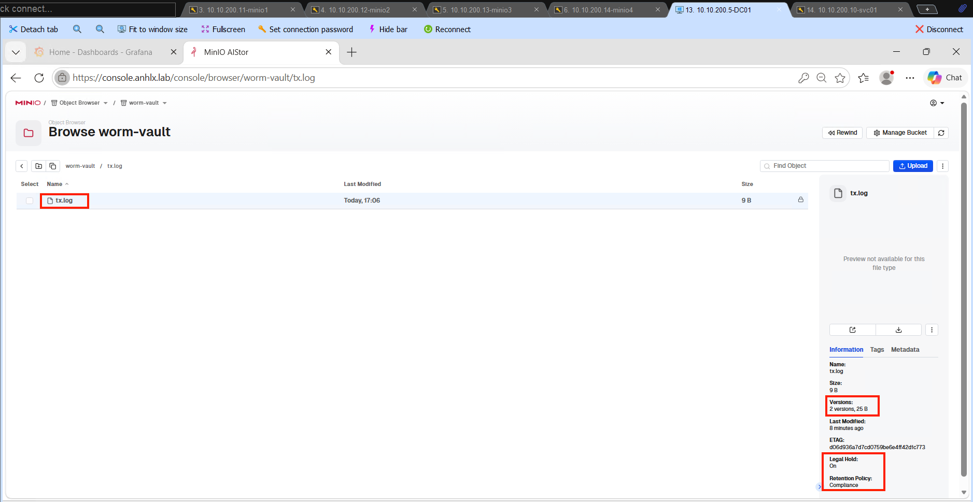This screenshot has width=973, height=502.
Task: Tick the checkbox for tx.log
Action: pyautogui.click(x=30, y=200)
